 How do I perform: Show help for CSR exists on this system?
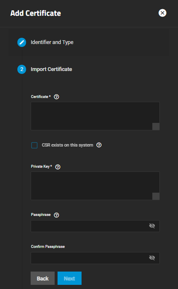click(x=99, y=145)
